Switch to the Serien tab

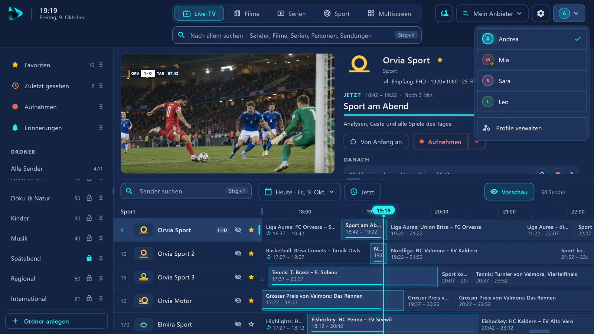coord(292,14)
